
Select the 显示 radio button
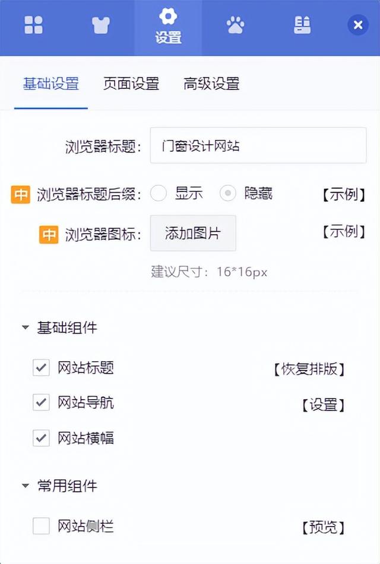pyautogui.click(x=158, y=193)
